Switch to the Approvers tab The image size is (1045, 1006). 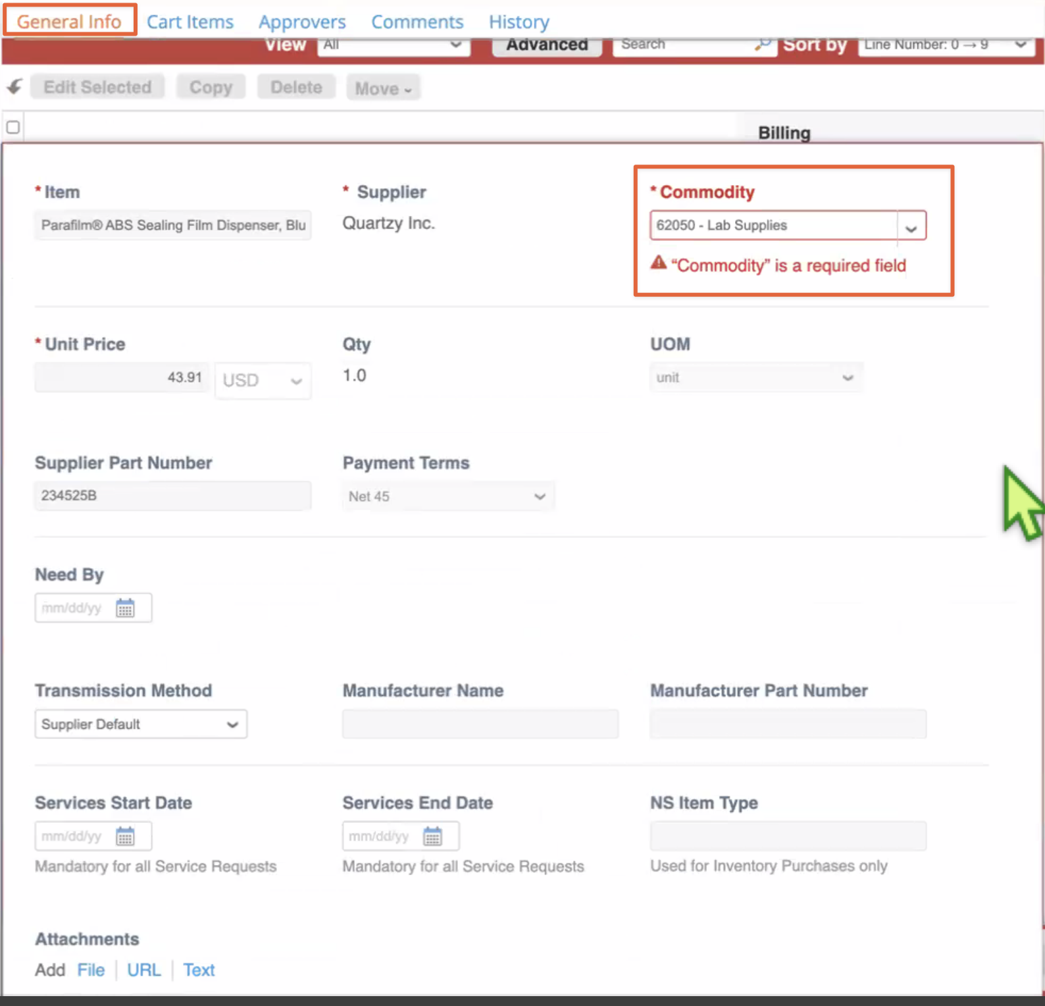(x=302, y=22)
